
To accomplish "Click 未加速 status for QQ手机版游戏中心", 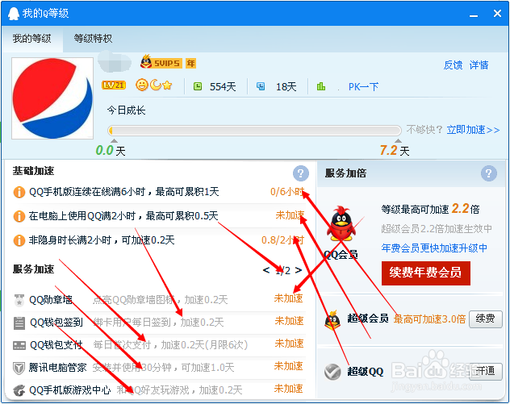I will 289,389.
